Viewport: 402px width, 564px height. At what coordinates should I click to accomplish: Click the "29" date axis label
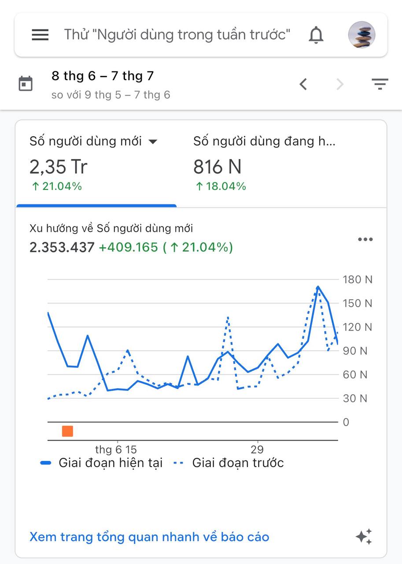(x=257, y=450)
